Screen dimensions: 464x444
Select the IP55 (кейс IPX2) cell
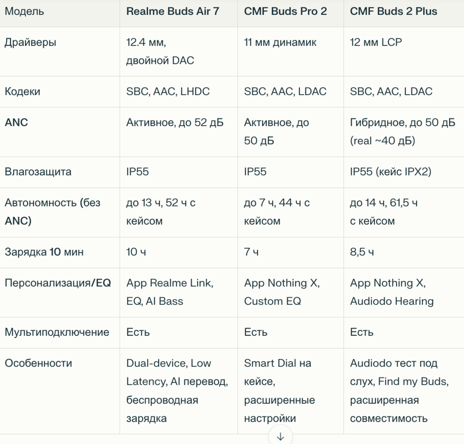click(x=390, y=172)
